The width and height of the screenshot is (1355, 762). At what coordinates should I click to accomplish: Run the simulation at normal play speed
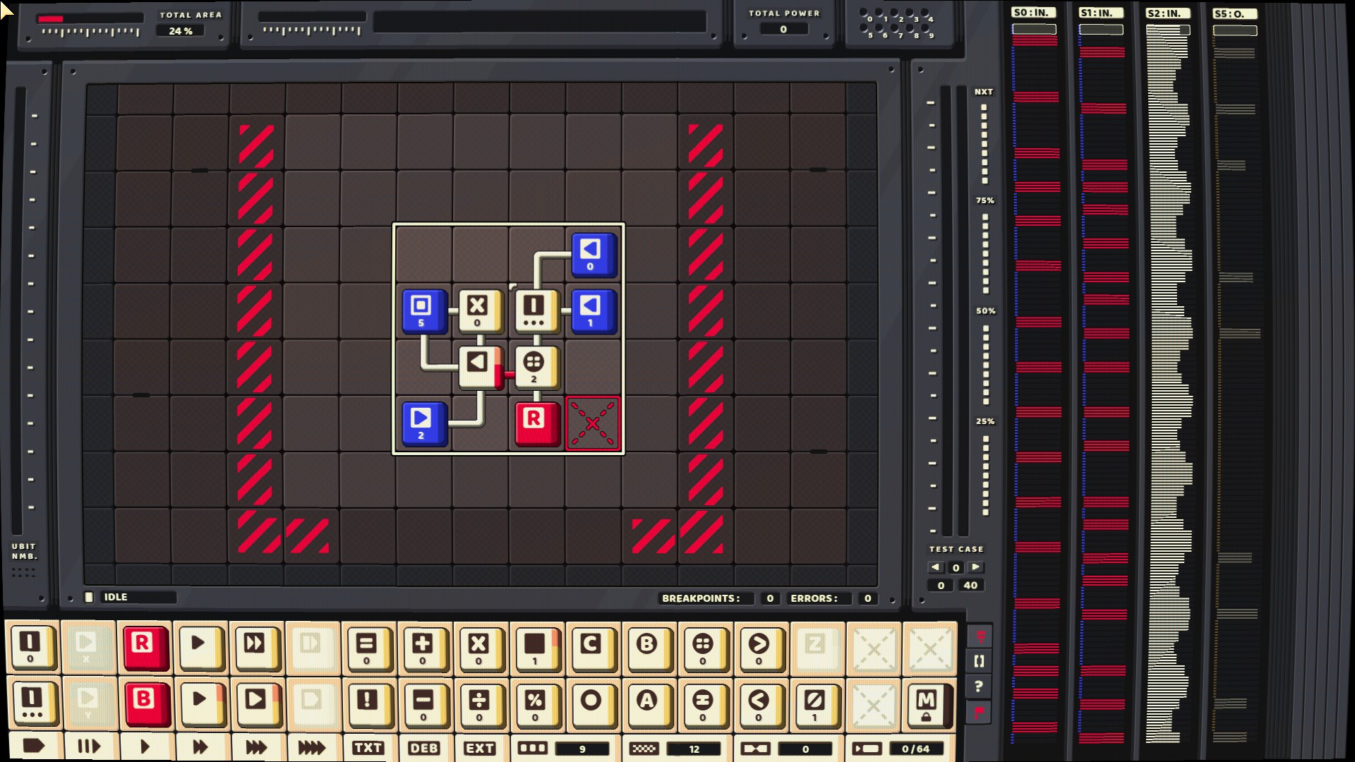pyautogui.click(x=145, y=747)
